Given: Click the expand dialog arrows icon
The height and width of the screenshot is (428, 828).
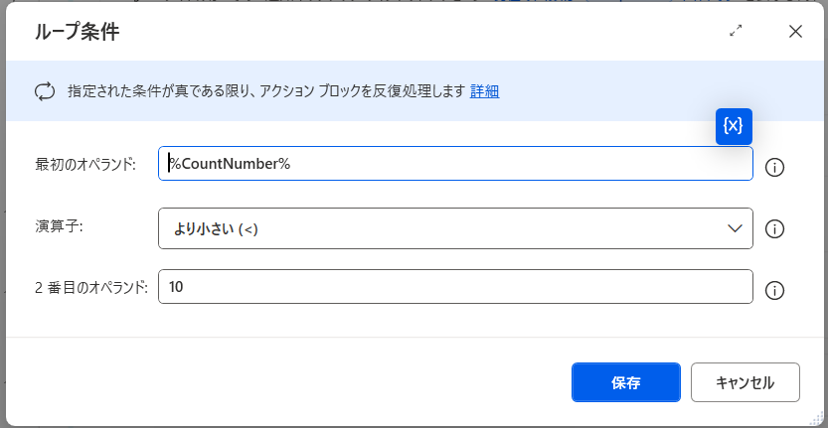Looking at the screenshot, I should click(736, 32).
